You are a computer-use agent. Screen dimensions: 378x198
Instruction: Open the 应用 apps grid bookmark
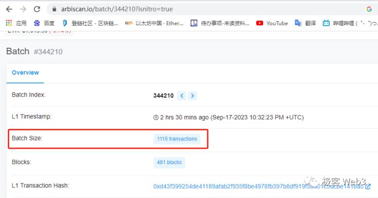coord(16,23)
